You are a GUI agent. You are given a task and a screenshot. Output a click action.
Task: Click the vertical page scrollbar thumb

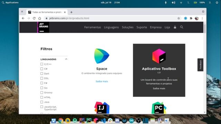point(204,29)
